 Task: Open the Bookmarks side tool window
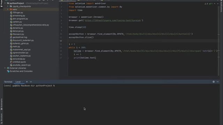[1, 104]
